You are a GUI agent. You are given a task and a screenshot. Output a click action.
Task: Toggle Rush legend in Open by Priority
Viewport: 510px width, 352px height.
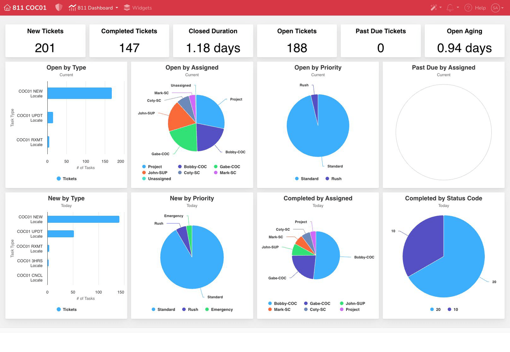click(333, 179)
